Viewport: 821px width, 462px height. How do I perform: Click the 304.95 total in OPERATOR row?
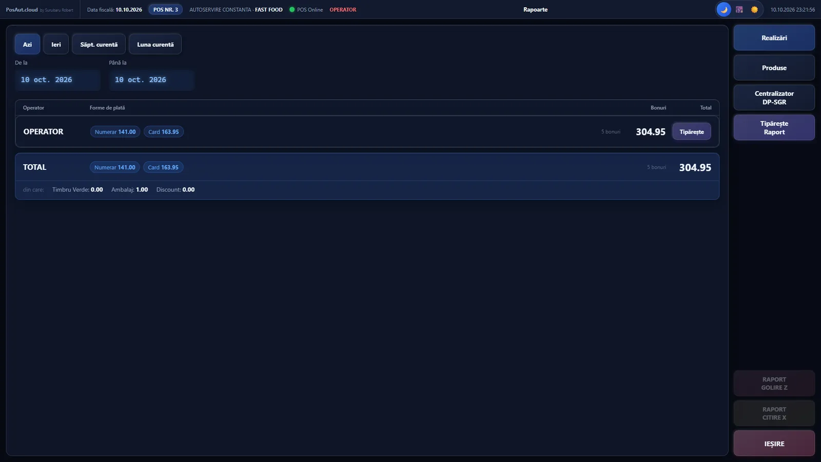tap(650, 132)
